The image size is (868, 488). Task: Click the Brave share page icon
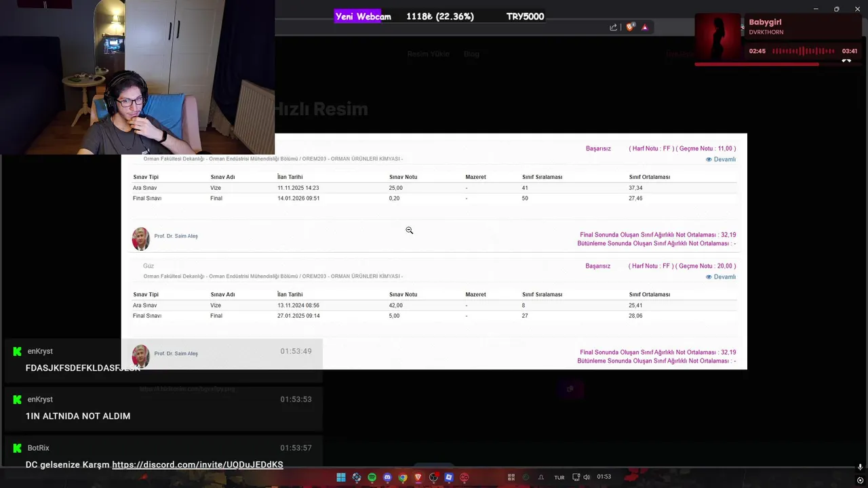pos(614,27)
